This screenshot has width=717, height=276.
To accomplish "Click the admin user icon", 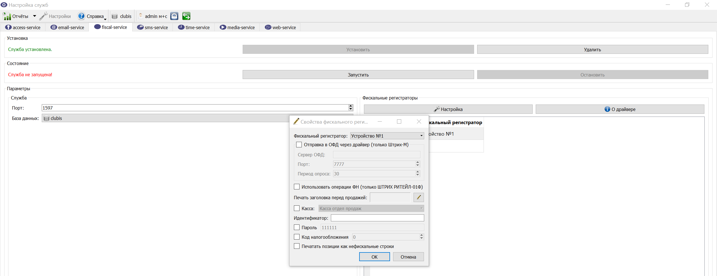I will 141,16.
